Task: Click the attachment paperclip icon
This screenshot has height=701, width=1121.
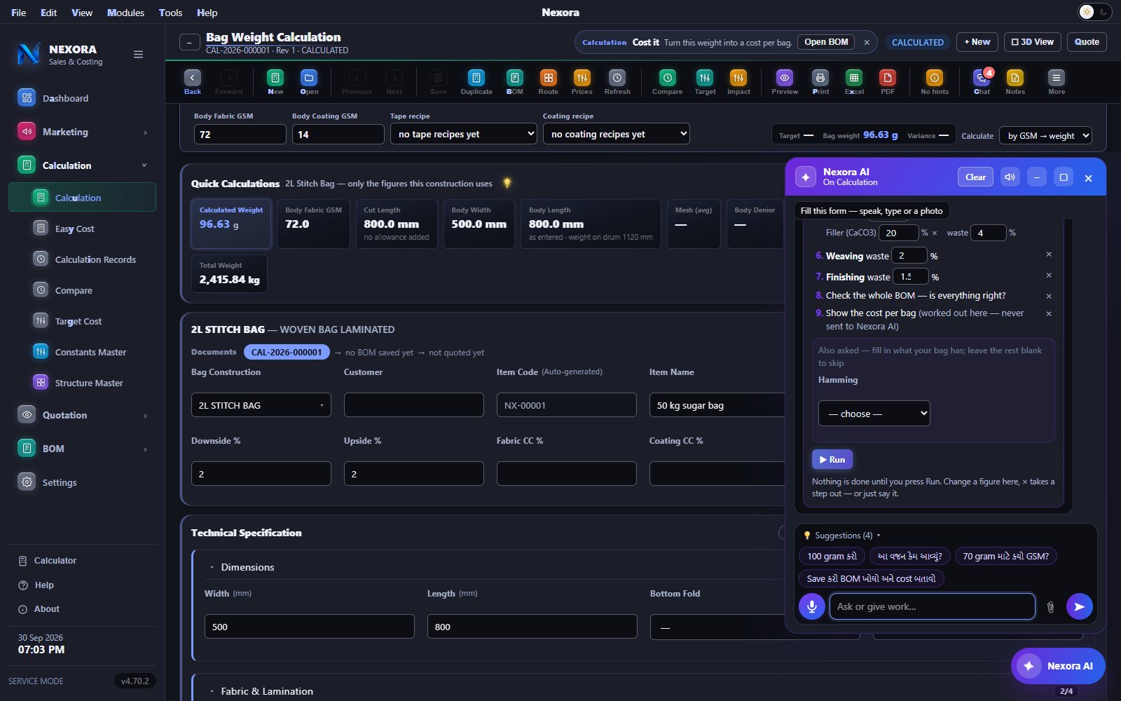Action: [1050, 607]
